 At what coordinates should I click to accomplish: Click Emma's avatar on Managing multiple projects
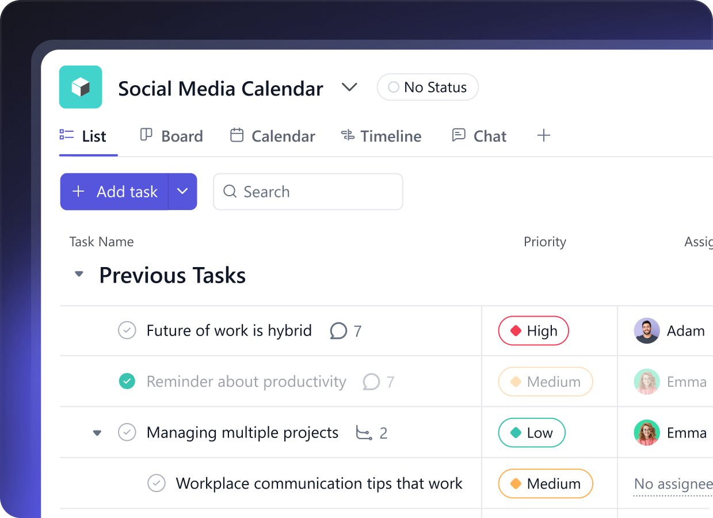646,433
